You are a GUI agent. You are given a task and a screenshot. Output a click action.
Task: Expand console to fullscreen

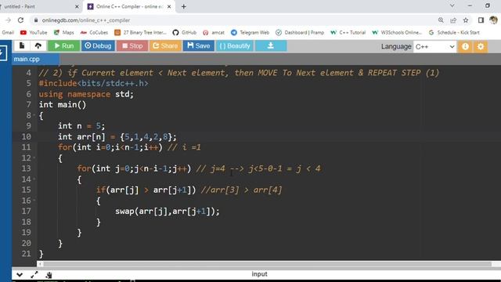[x=34, y=275]
